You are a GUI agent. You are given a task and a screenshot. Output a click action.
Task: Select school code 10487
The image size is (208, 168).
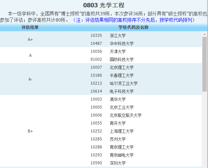pos(96,43)
